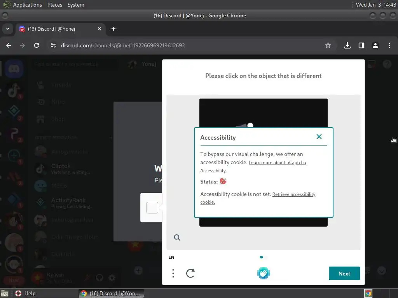
Task: Click the hCaptcha hand logo
Action: [263, 273]
